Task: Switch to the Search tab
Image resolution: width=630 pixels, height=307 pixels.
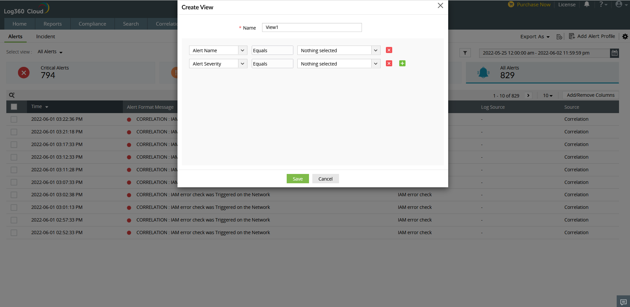Action: pos(131,24)
